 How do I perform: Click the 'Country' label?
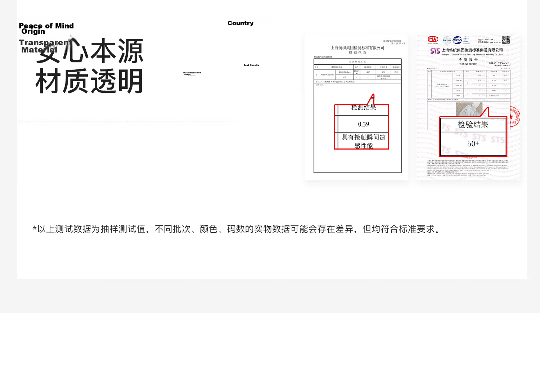point(240,23)
